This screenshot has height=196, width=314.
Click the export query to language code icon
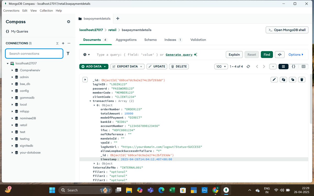click(280, 55)
